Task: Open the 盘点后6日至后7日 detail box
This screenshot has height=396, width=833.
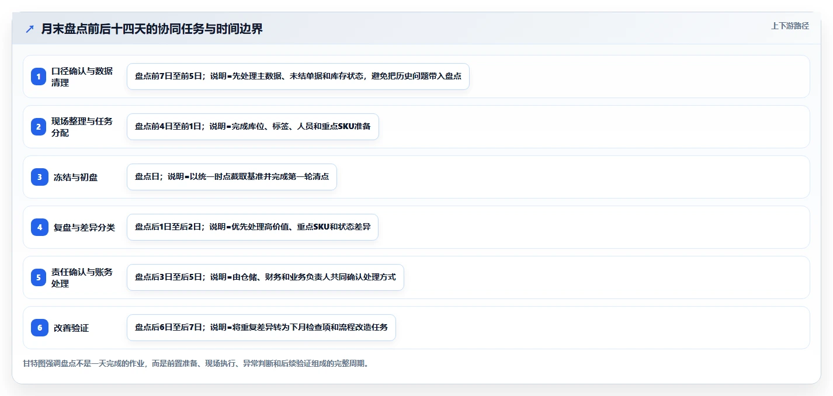Action: 261,328
